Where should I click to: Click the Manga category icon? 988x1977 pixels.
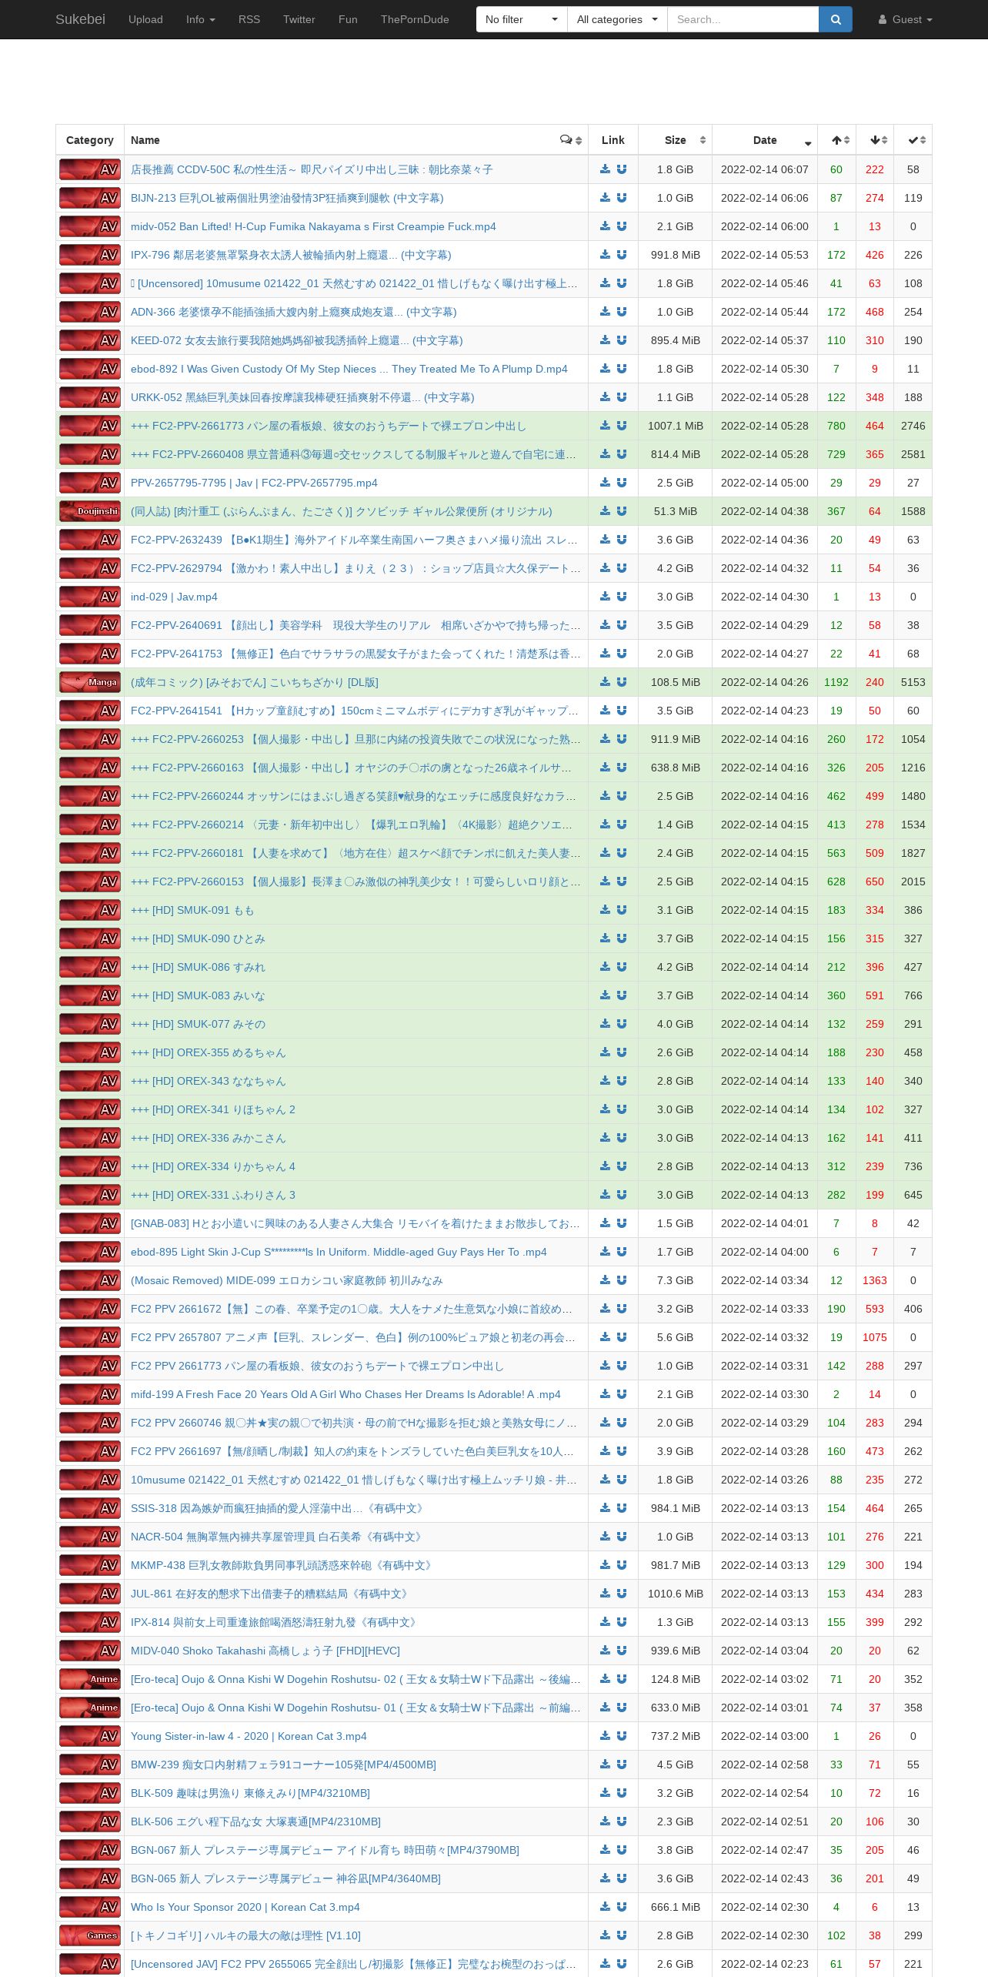tap(90, 682)
